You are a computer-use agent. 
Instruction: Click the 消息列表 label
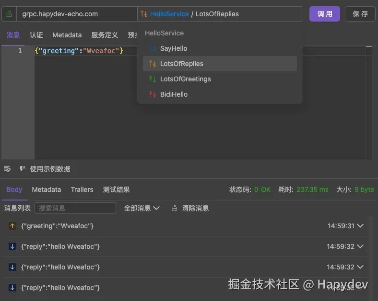[x=17, y=208]
